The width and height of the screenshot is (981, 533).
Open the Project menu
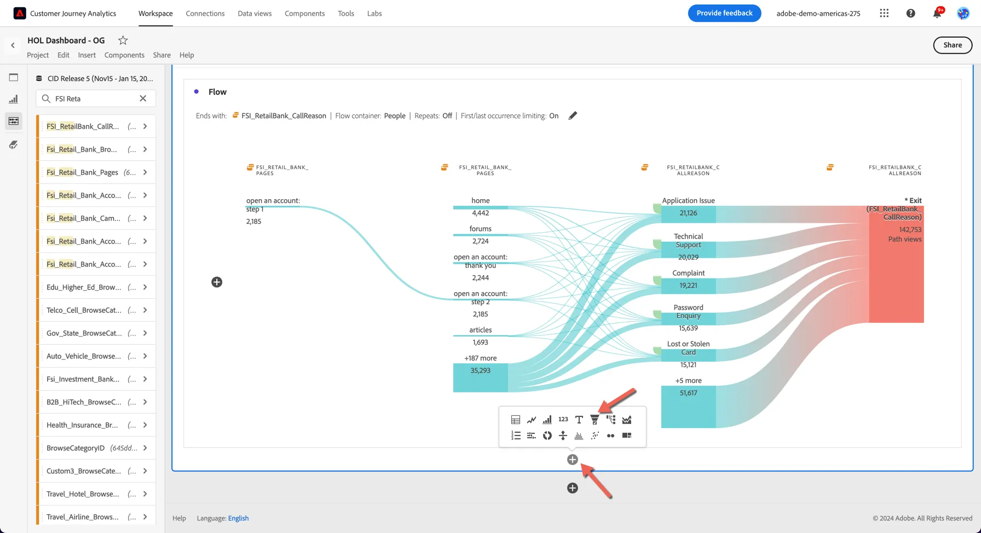pyautogui.click(x=38, y=55)
